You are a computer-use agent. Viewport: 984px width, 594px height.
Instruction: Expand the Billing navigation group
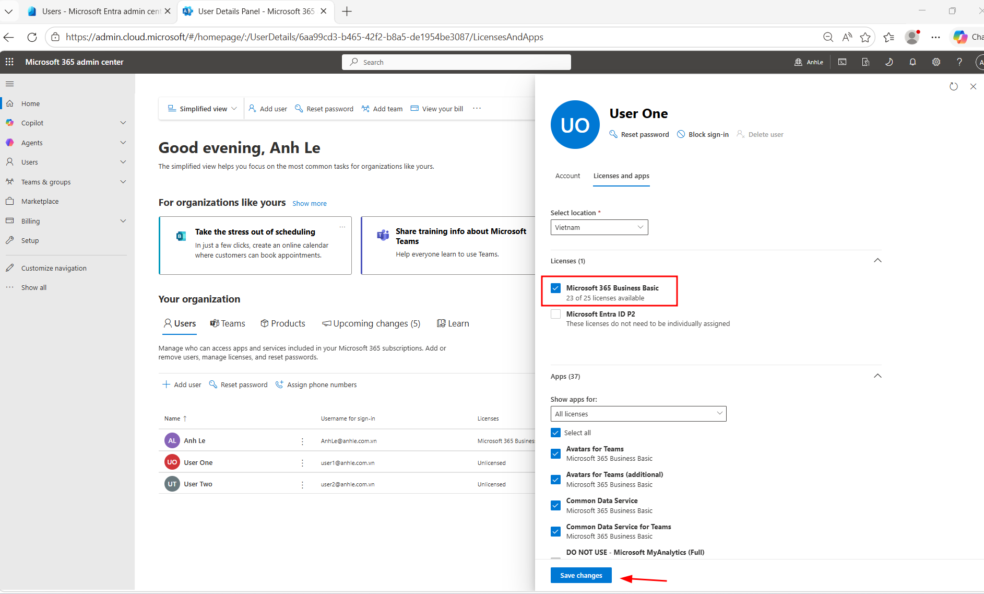coord(123,221)
